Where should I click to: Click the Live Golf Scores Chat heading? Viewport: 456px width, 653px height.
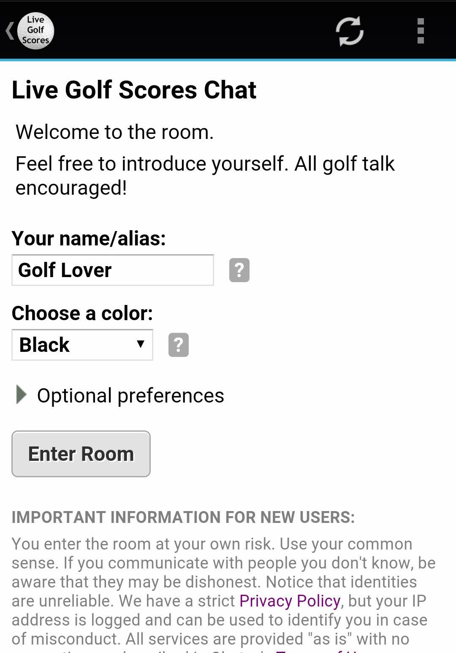point(134,90)
